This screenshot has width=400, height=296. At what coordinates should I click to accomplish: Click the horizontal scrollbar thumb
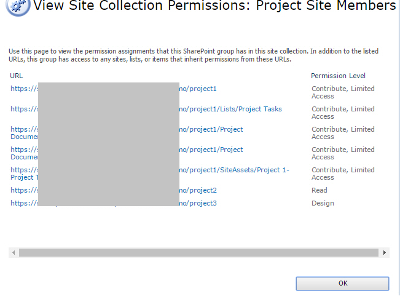click(x=198, y=252)
